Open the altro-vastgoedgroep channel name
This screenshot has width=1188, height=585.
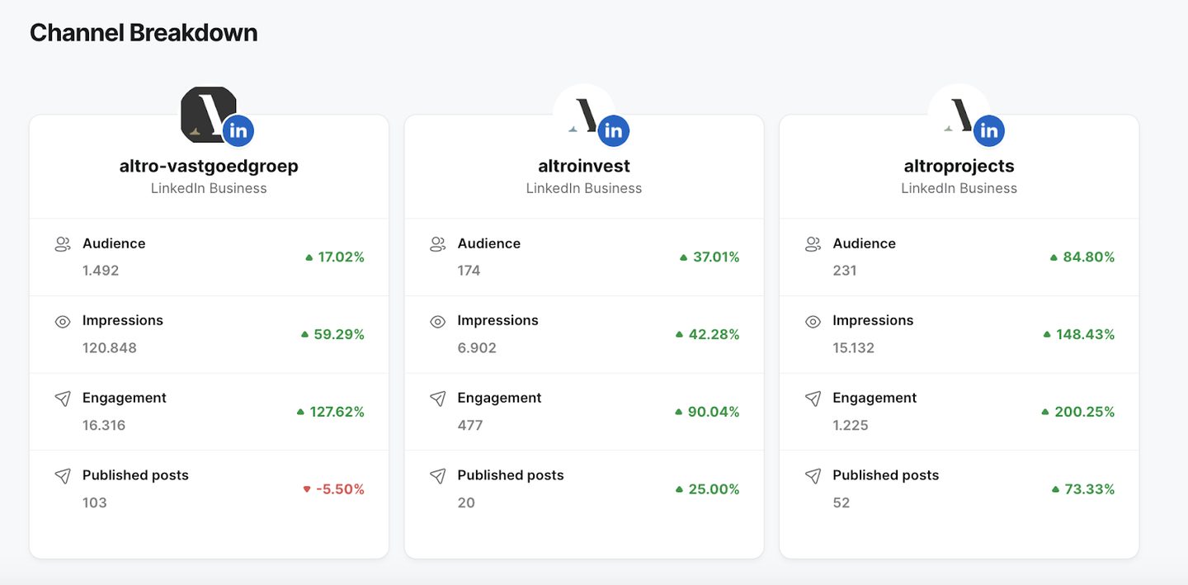[x=209, y=166]
